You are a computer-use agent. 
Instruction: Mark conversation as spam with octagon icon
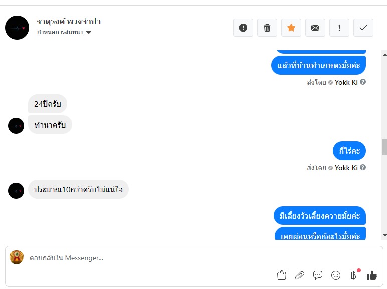[243, 28]
